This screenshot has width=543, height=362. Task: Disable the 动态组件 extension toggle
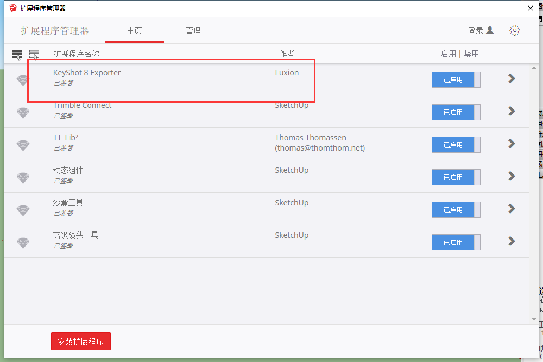(456, 177)
